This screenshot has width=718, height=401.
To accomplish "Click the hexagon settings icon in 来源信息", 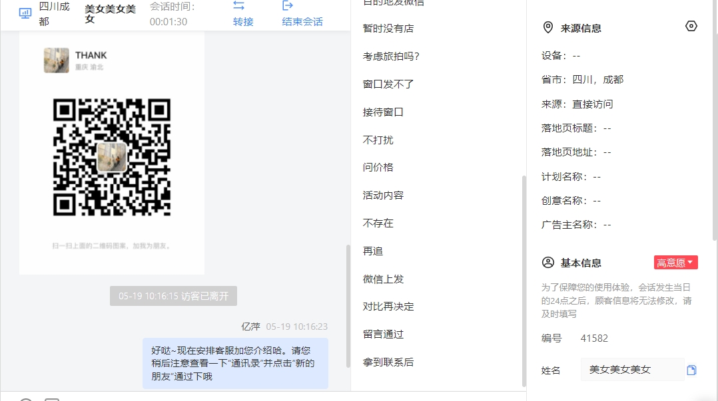I will pos(691,27).
